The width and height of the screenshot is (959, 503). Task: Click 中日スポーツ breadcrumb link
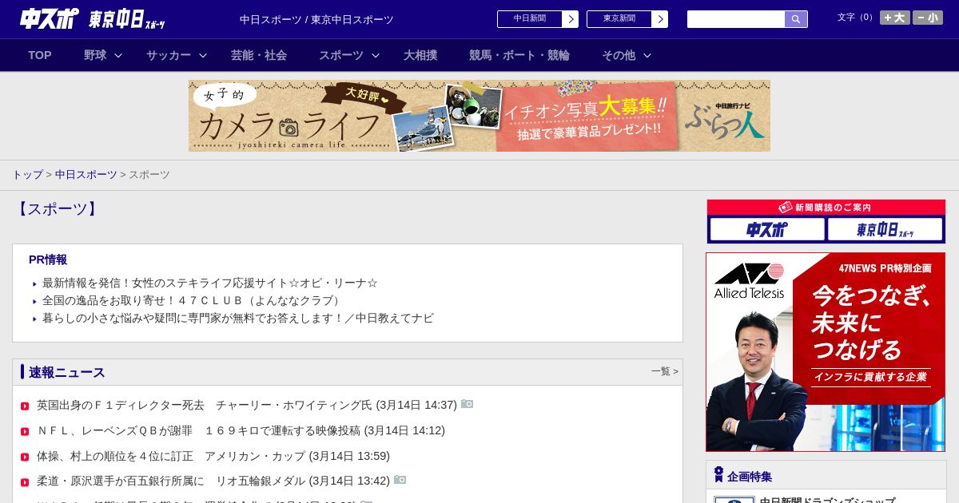click(86, 174)
